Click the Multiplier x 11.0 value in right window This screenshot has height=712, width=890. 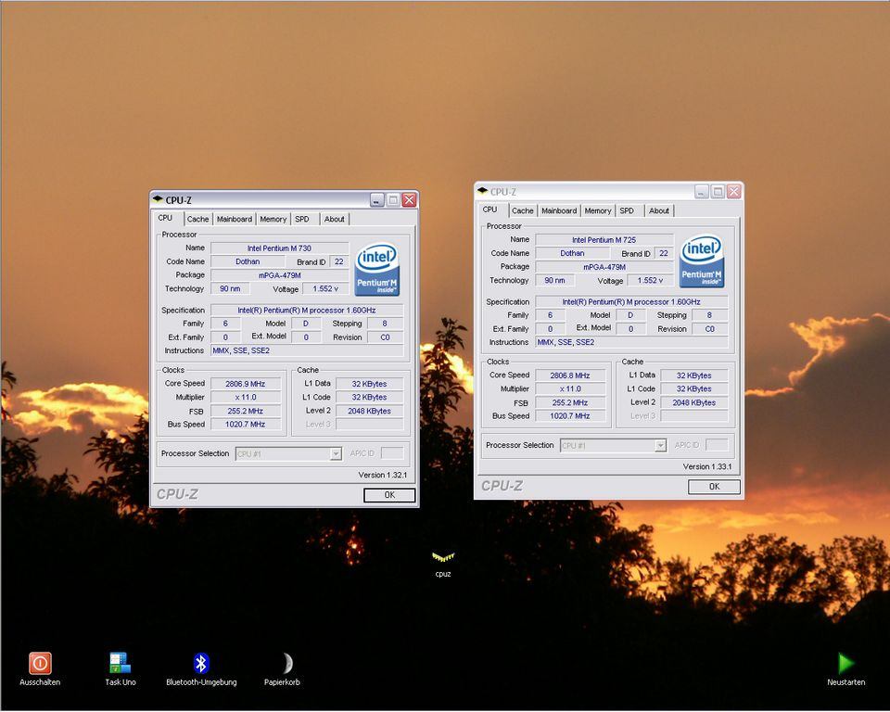(x=570, y=389)
